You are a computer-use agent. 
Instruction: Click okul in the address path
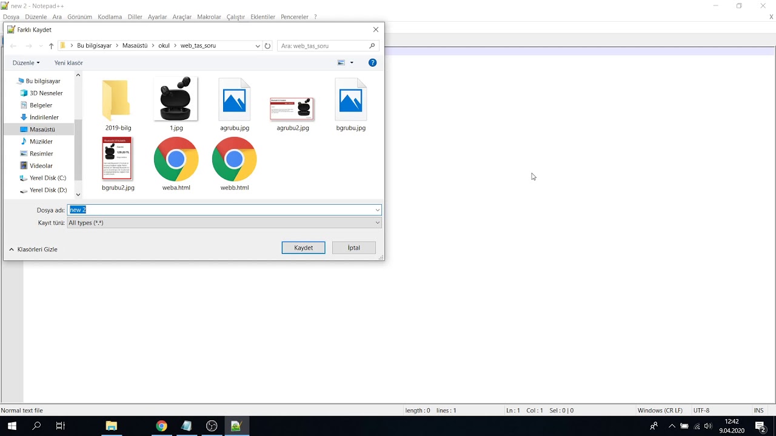coord(164,46)
